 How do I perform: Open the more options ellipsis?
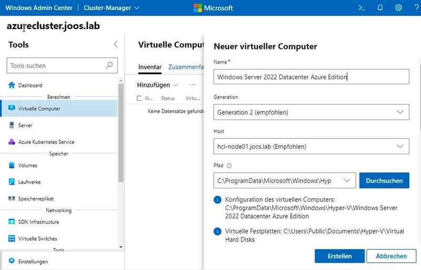click(192, 85)
